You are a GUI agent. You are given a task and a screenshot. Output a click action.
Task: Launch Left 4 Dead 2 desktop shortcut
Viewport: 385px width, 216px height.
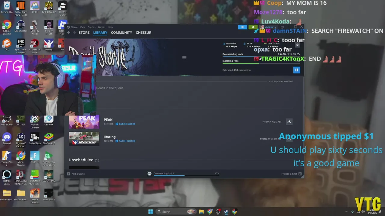[49, 7]
